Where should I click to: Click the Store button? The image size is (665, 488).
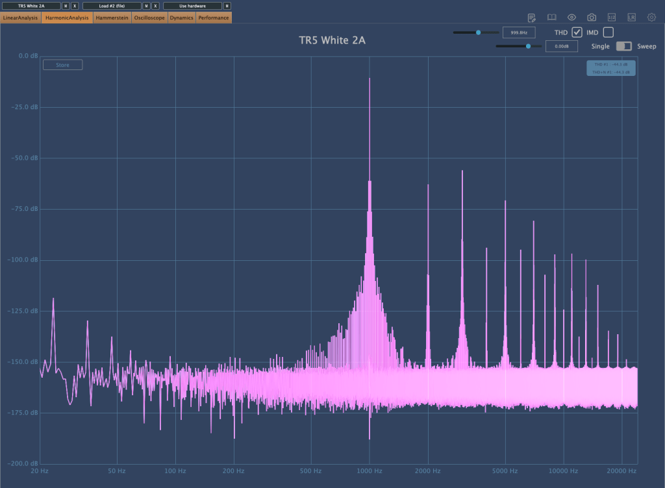point(62,65)
